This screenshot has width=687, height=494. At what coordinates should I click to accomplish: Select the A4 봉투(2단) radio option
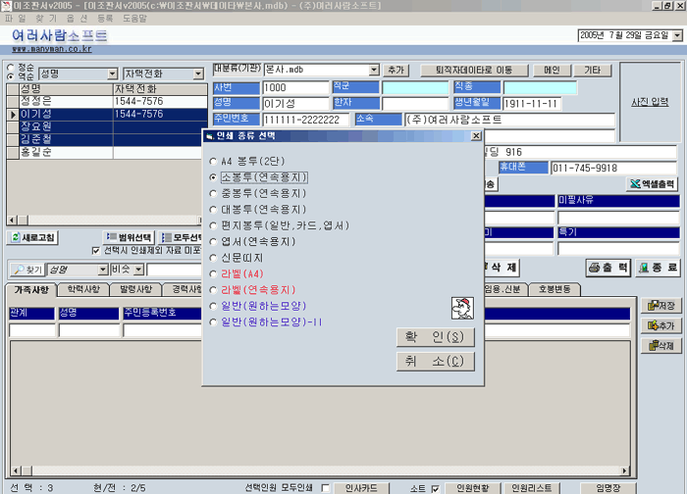click(213, 162)
